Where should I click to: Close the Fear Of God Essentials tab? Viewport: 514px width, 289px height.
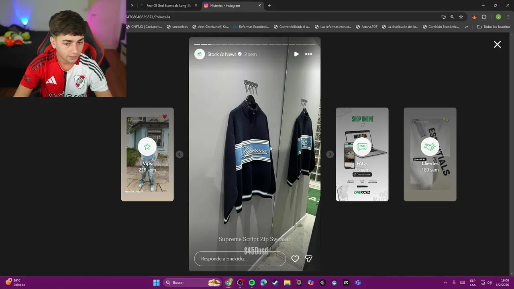click(196, 6)
